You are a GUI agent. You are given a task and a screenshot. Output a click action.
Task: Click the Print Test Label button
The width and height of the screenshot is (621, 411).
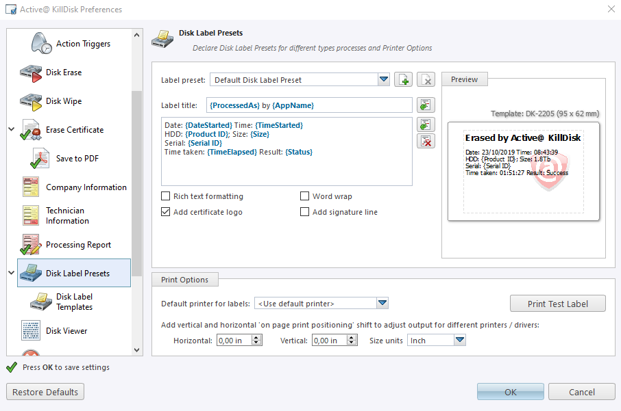click(x=557, y=304)
